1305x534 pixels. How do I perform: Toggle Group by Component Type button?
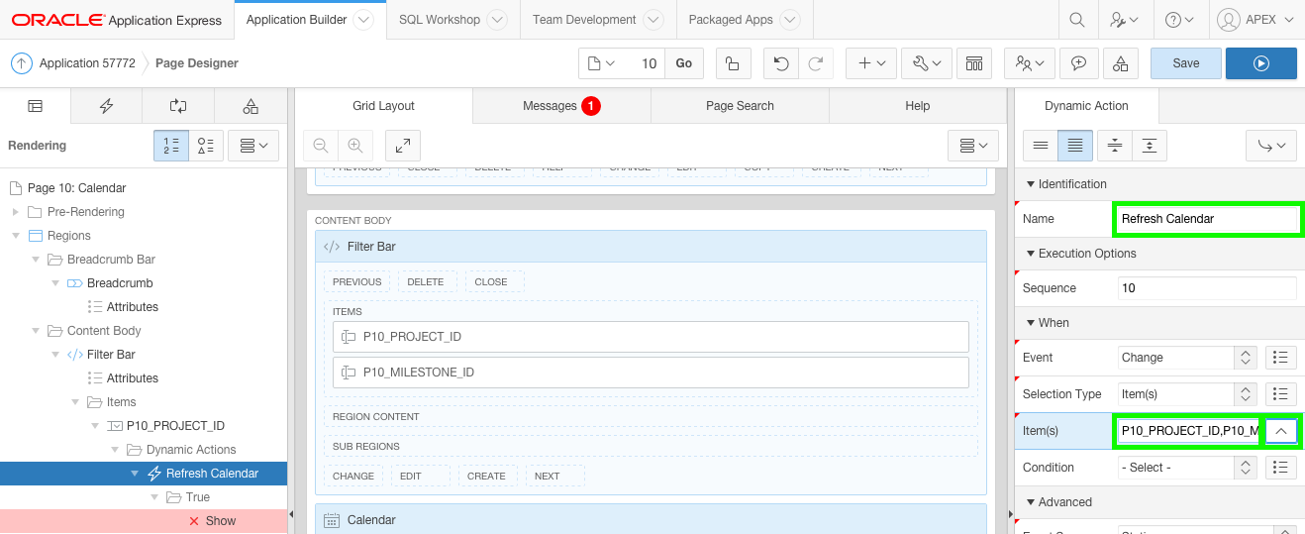coord(206,146)
